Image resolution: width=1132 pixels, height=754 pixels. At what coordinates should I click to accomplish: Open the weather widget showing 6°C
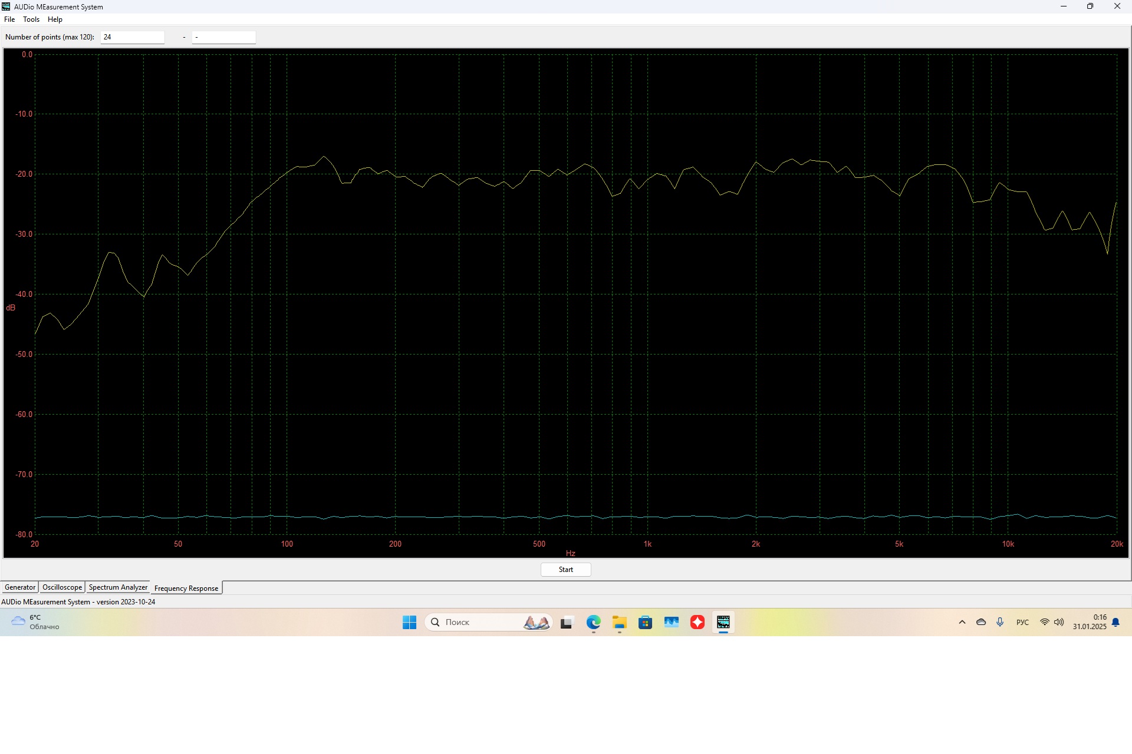click(x=37, y=622)
